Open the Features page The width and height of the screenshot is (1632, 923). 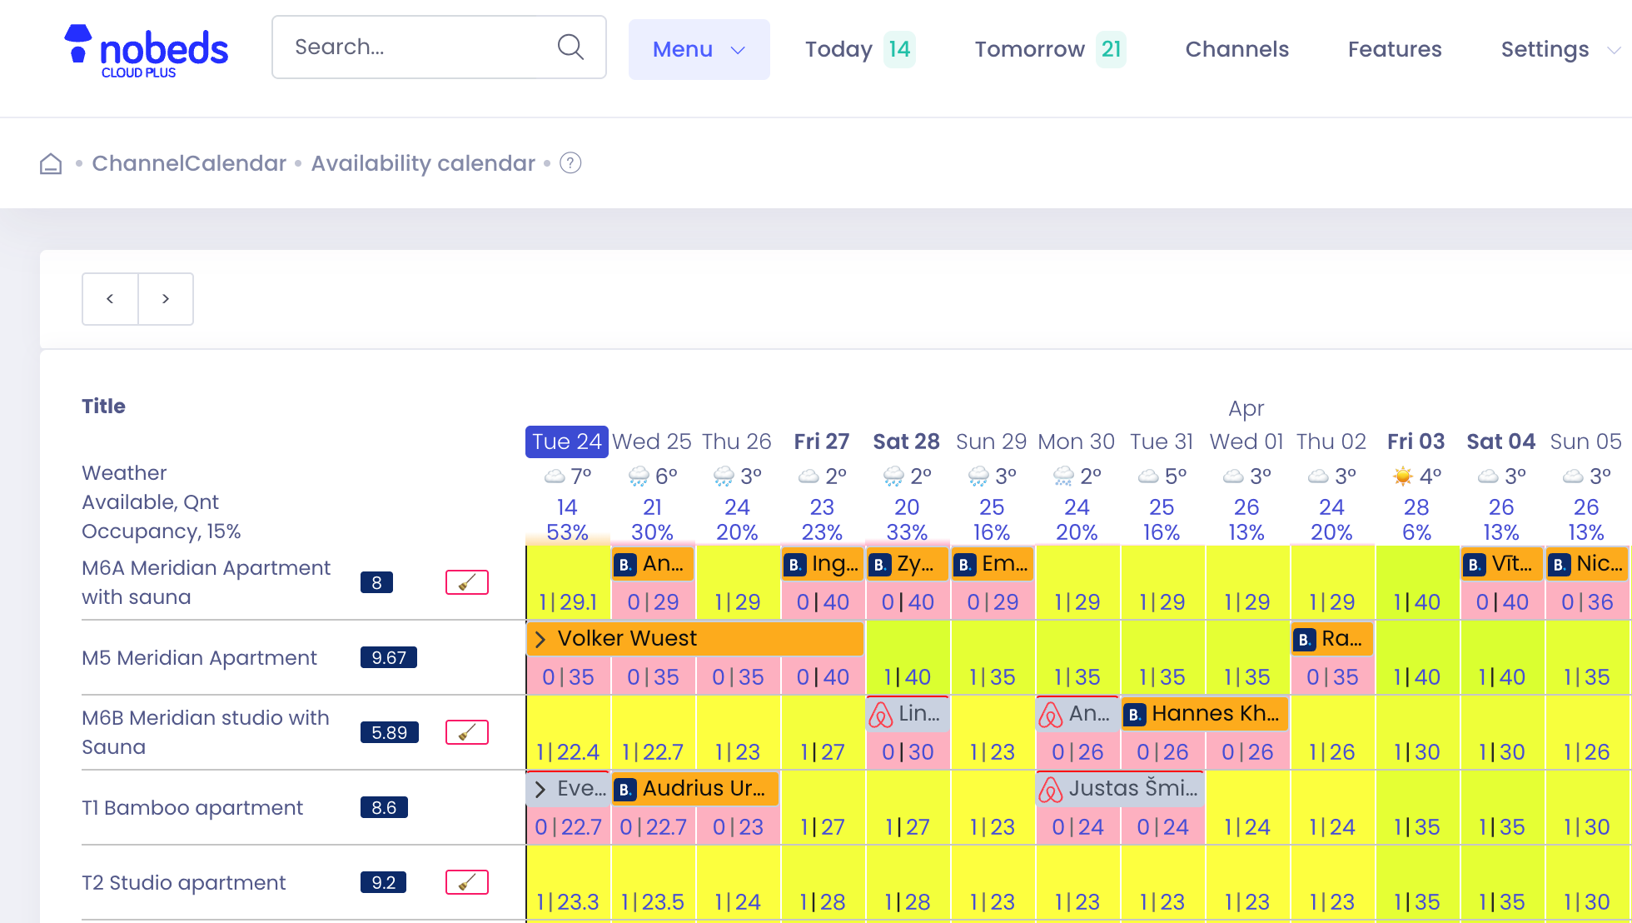(1395, 49)
